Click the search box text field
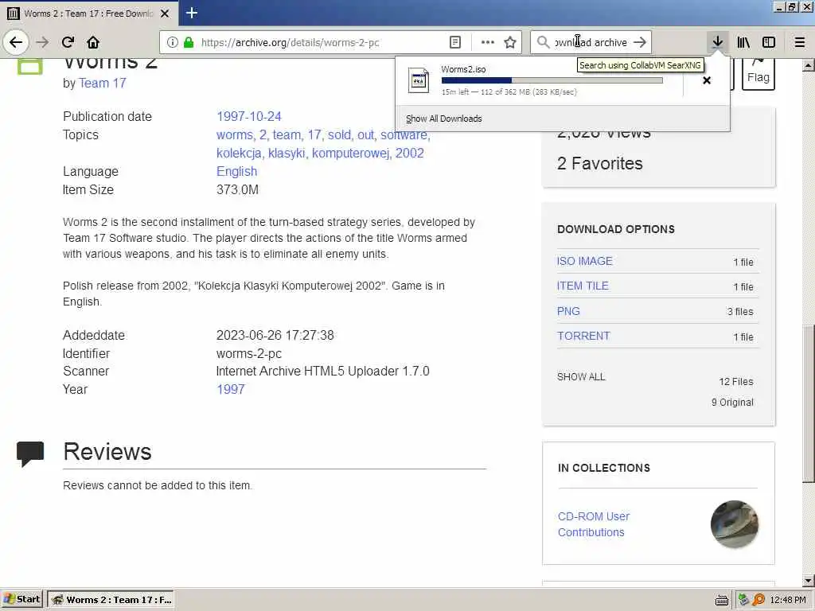Screen dimensions: 815x611 591,42
